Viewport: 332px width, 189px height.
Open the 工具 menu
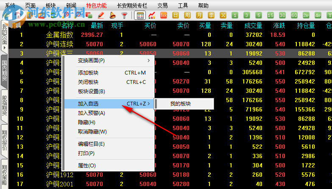coord(183,6)
